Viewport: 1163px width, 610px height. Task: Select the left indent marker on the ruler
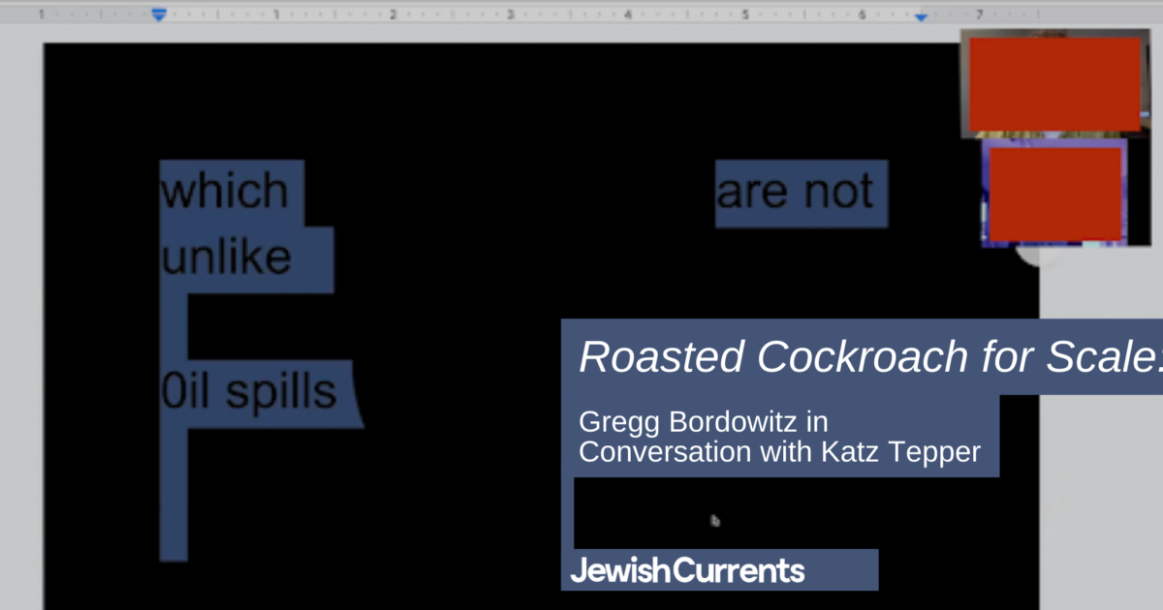point(158,15)
